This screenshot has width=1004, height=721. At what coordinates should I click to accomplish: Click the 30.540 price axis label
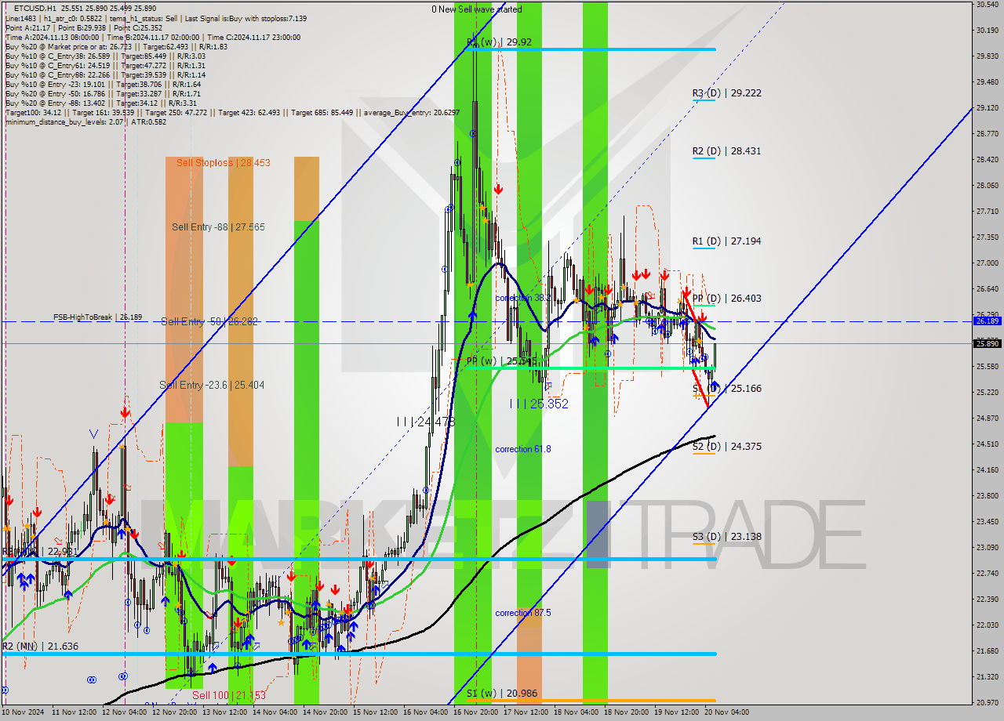987,4
